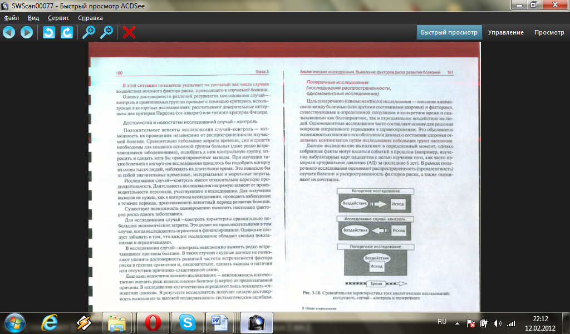Rotate image counterclockwise
The image size is (570, 334).
tap(49, 32)
